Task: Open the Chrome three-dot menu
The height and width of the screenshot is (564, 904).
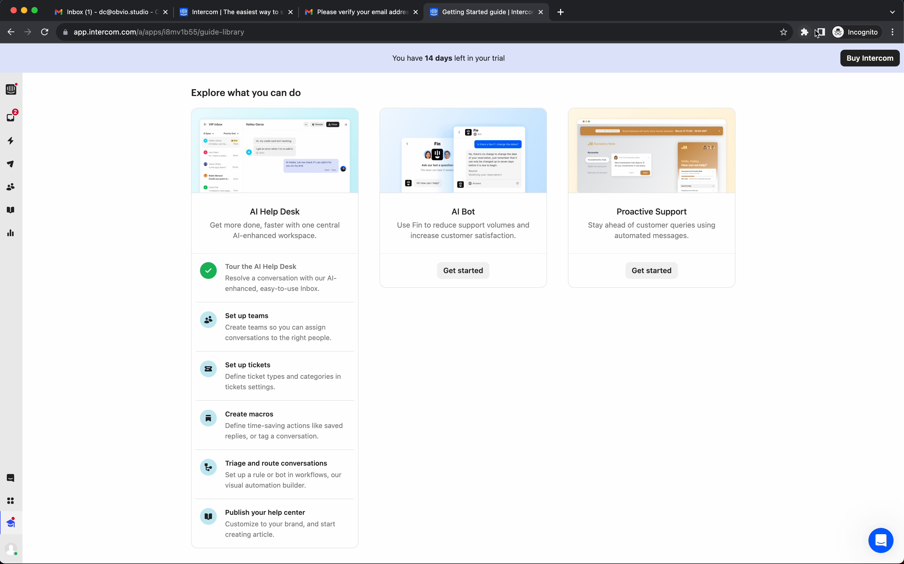Action: tap(892, 32)
